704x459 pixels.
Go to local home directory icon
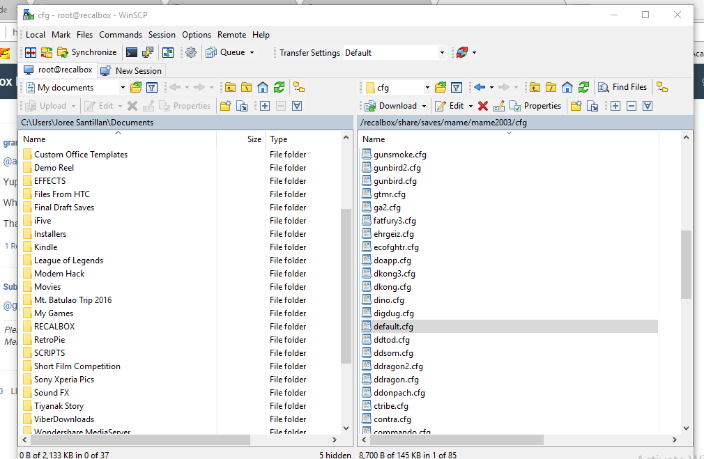263,88
